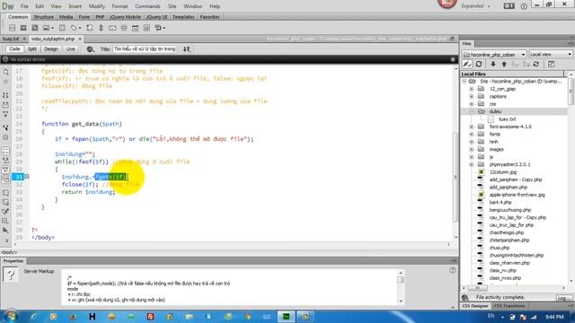Collapse the dulieu folder
Screen dimensions: 575x323
472,111
